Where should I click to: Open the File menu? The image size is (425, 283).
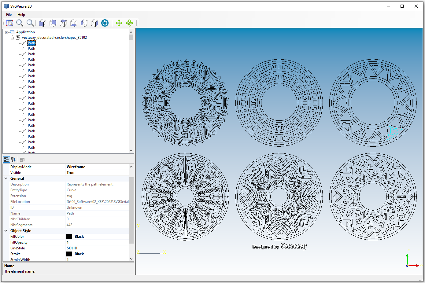(x=9, y=15)
